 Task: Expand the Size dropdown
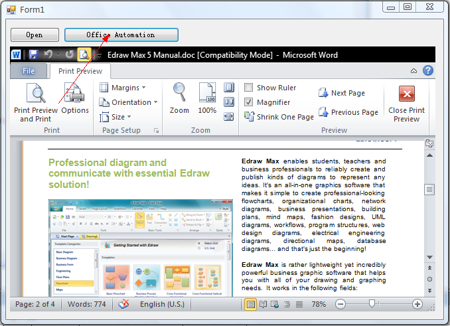point(113,117)
